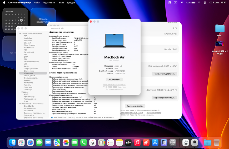Close the MacBook Air About window
Screen dimensions: 229x149
point(91,22)
